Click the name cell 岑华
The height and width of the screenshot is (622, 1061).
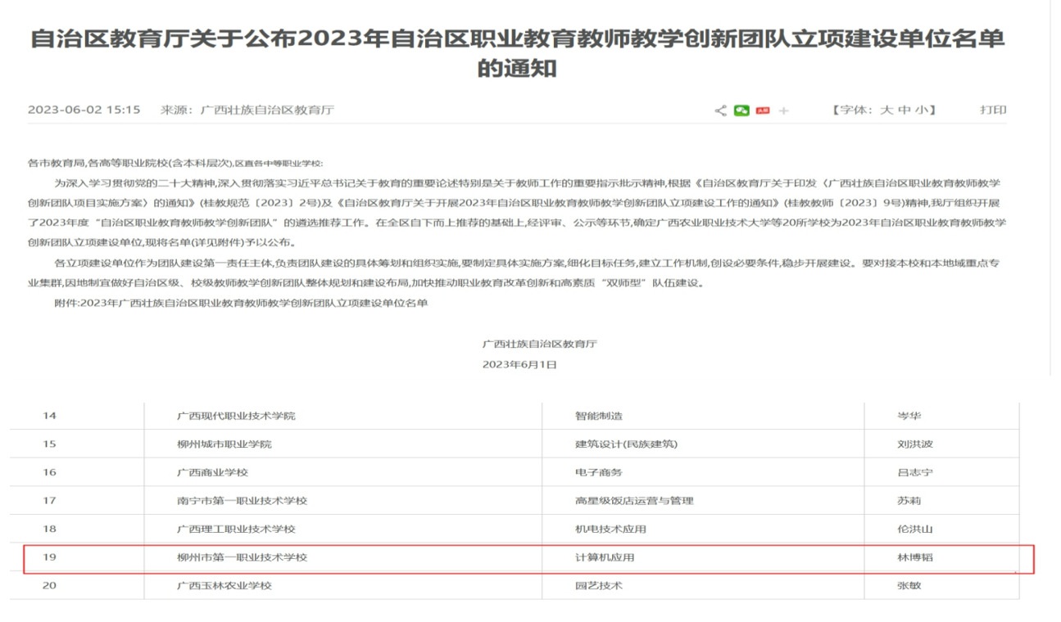[x=909, y=416]
